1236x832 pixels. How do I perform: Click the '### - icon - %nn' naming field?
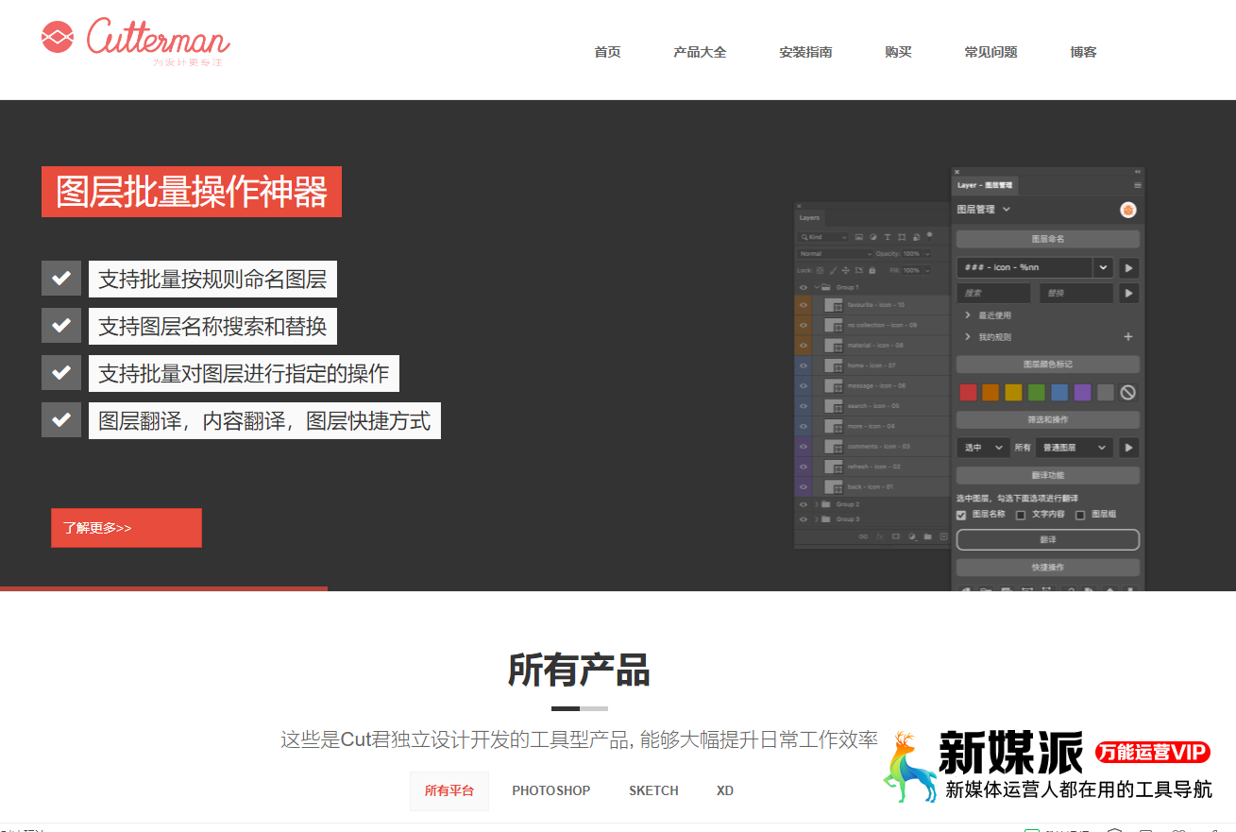(1024, 268)
